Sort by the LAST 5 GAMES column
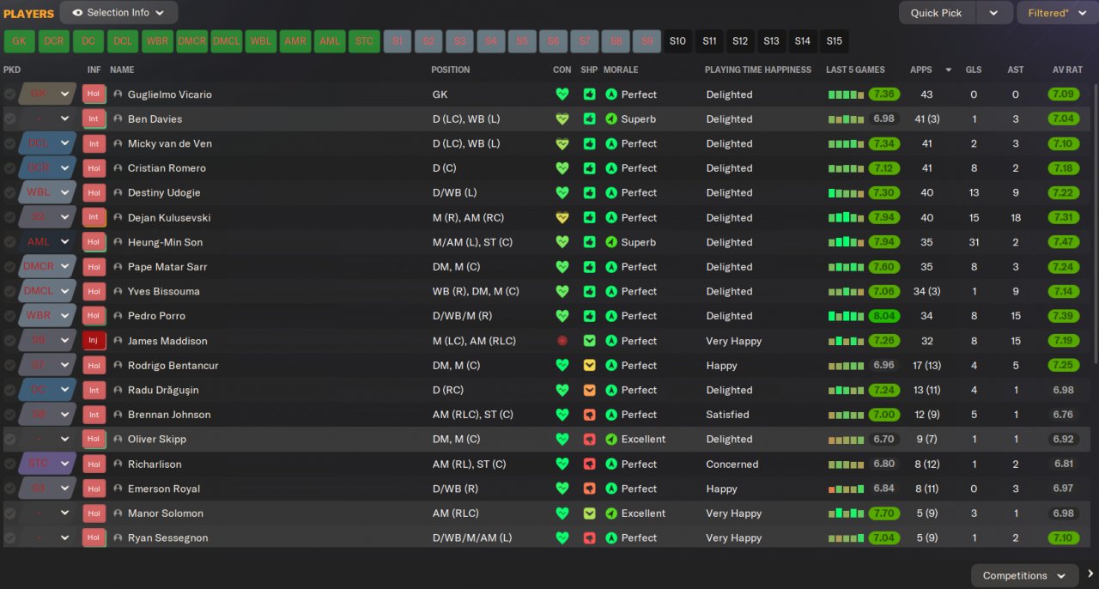This screenshot has height=589, width=1099. [855, 70]
